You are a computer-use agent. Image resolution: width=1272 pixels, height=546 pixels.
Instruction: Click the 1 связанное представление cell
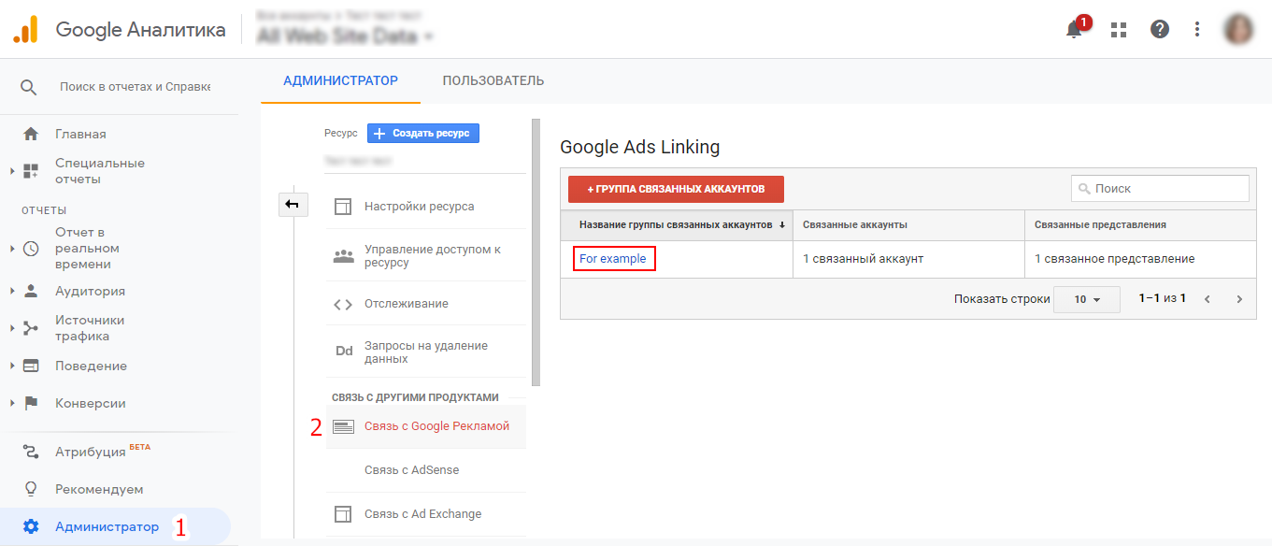[x=1140, y=259]
